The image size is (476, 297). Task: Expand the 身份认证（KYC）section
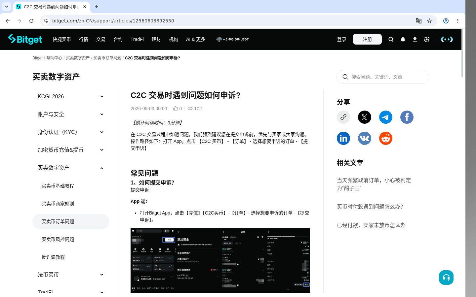click(102, 132)
